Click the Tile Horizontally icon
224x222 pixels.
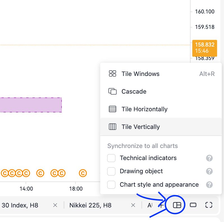(x=113, y=109)
